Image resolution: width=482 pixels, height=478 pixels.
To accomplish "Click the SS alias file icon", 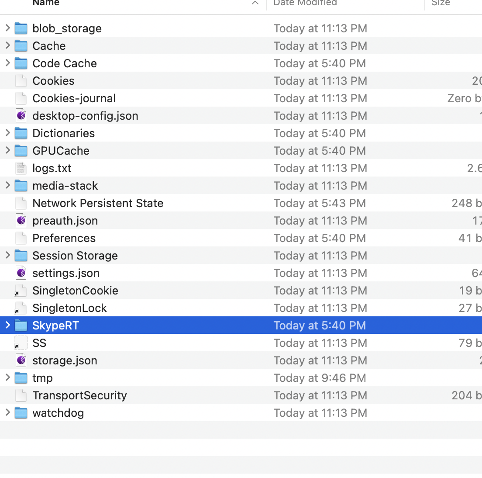I will coord(21,343).
